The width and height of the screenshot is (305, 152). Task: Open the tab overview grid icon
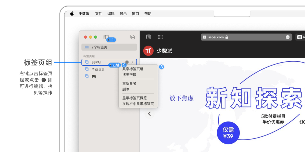click(160, 37)
